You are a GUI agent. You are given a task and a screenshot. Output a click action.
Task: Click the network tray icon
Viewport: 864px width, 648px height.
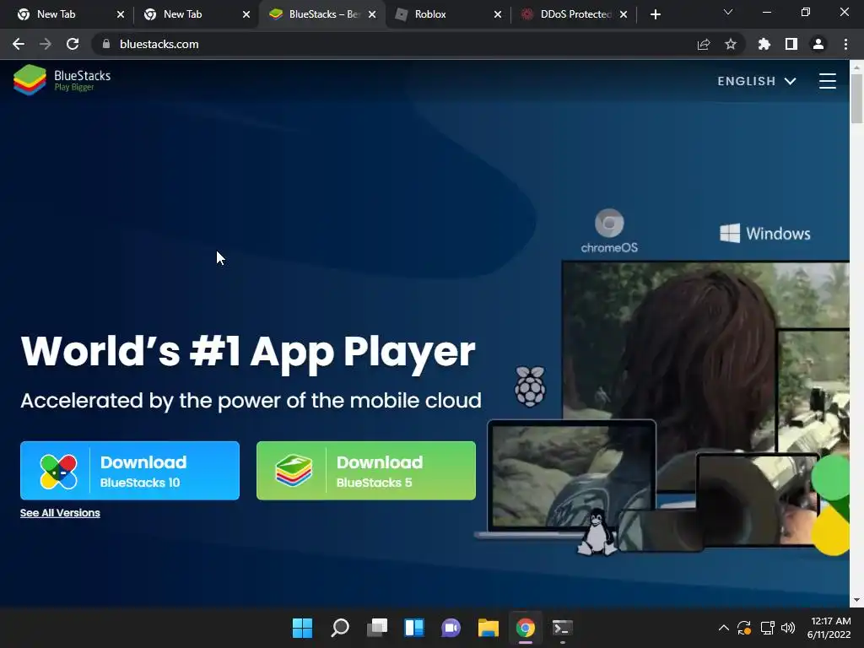pyautogui.click(x=767, y=628)
